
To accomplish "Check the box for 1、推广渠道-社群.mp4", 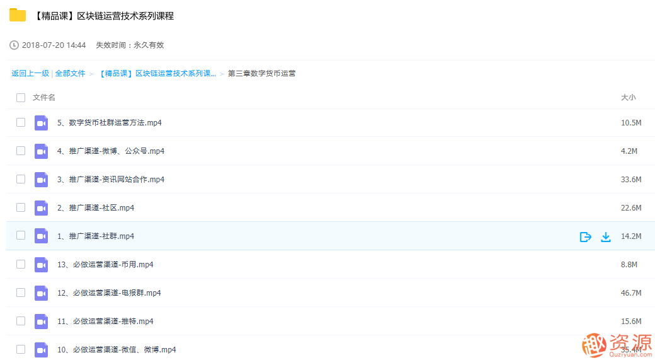I will point(21,235).
